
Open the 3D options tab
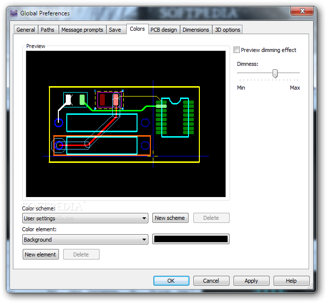coord(227,30)
